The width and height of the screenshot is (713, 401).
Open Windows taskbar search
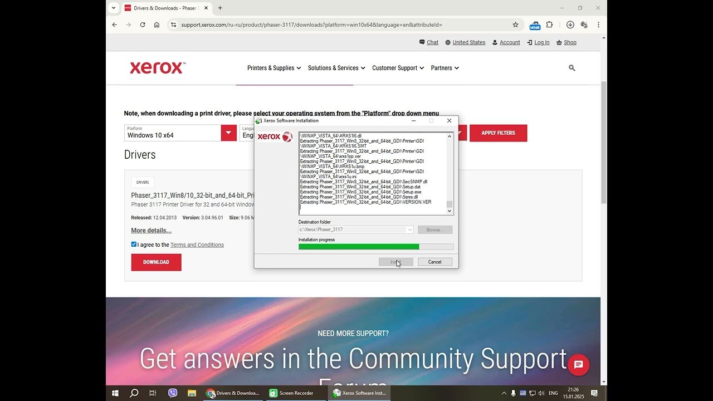(x=134, y=393)
